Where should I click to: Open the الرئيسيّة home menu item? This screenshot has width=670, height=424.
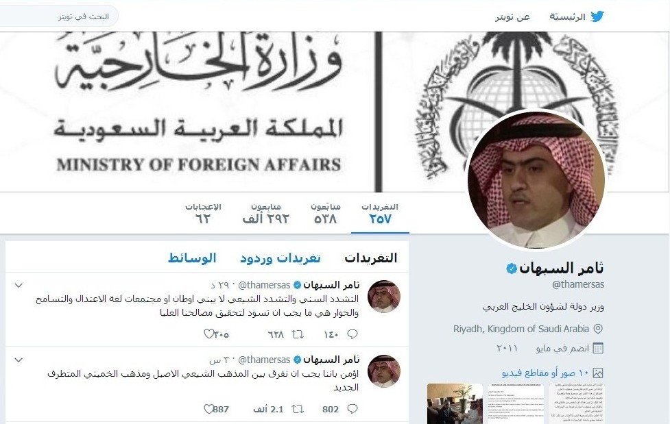click(x=567, y=17)
